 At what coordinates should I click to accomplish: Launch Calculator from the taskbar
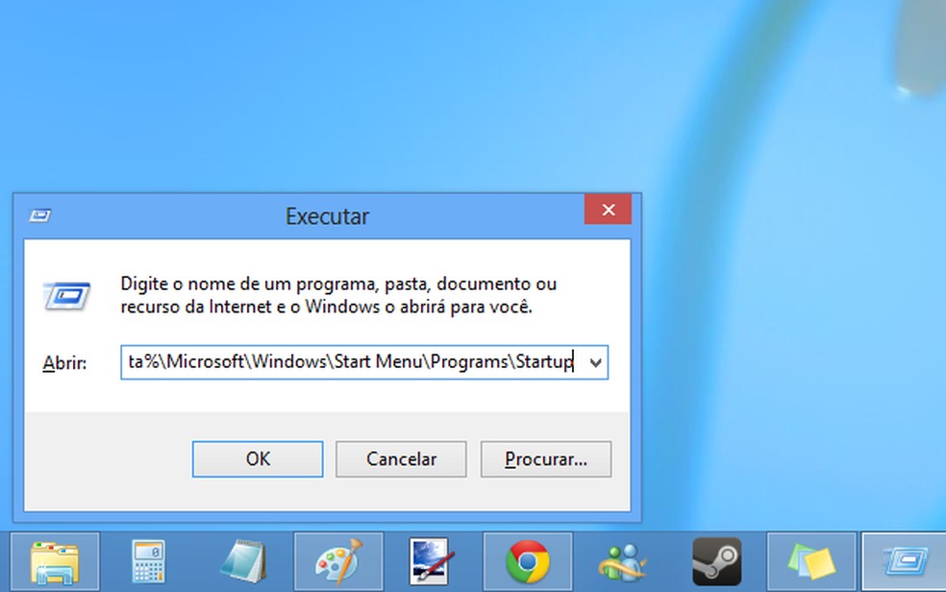[x=148, y=562]
